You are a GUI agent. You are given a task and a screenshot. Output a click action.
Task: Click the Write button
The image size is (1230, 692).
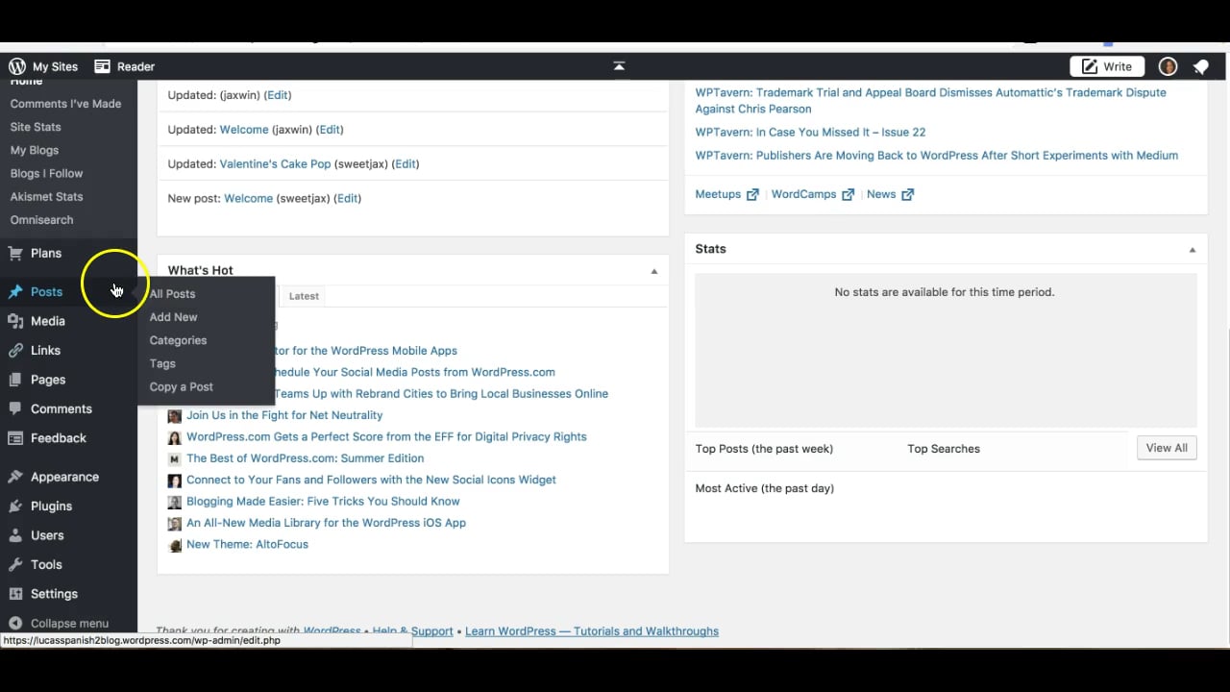[x=1107, y=66]
